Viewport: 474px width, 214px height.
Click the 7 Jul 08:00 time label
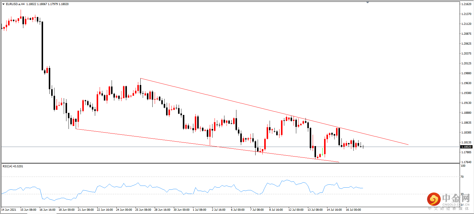pos(257,210)
